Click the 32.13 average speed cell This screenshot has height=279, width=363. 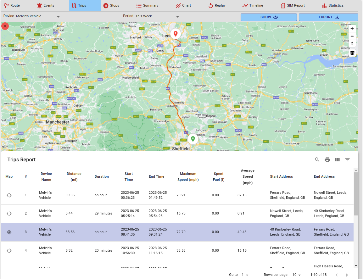[242, 195]
